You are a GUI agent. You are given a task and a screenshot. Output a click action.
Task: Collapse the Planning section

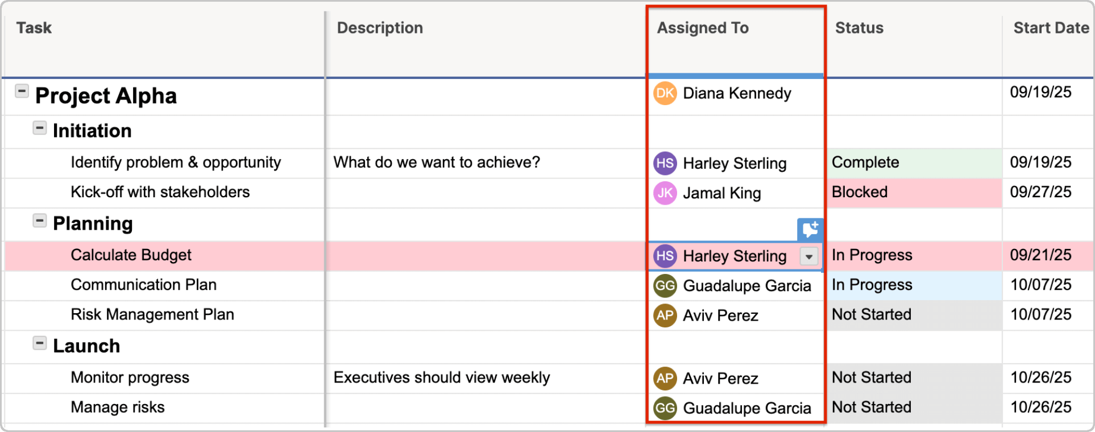tap(39, 221)
